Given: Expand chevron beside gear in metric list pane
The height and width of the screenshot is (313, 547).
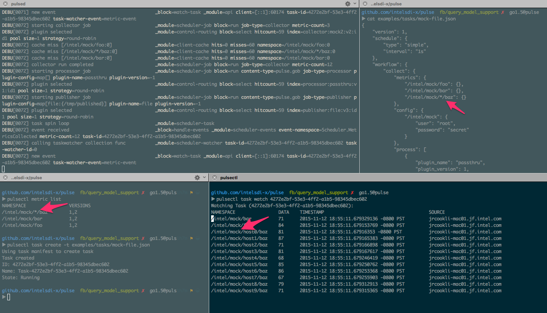Looking at the screenshot, I should tap(205, 178).
